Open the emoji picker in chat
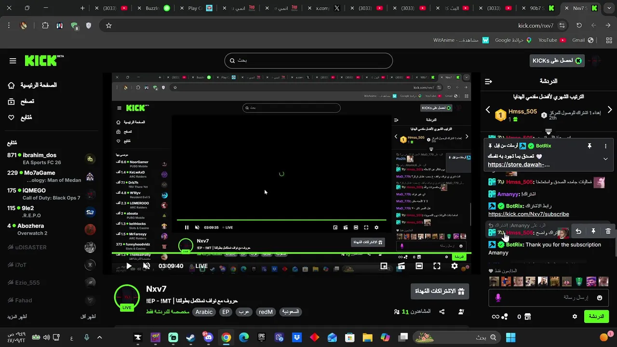The height and width of the screenshot is (347, 617). pos(600,298)
